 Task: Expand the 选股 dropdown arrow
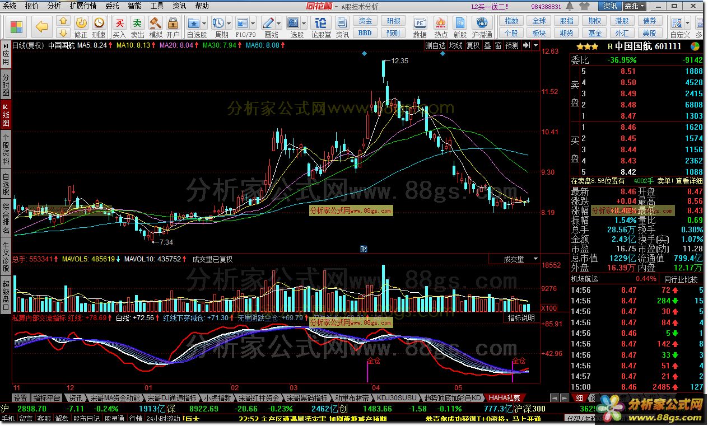tap(304, 24)
